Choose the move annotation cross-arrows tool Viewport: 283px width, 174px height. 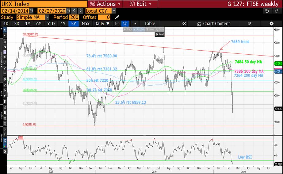(5, 91)
